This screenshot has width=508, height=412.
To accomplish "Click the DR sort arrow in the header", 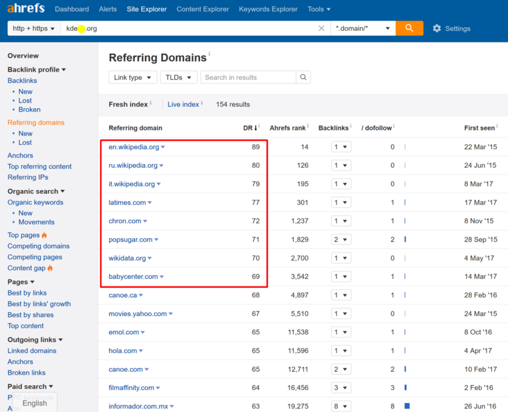I will (x=256, y=128).
